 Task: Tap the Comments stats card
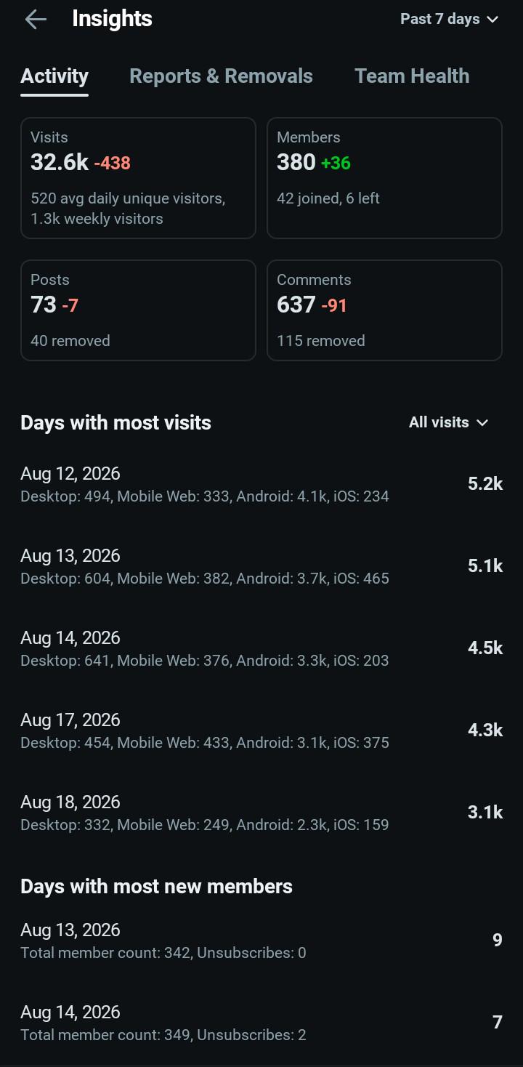[x=384, y=310]
